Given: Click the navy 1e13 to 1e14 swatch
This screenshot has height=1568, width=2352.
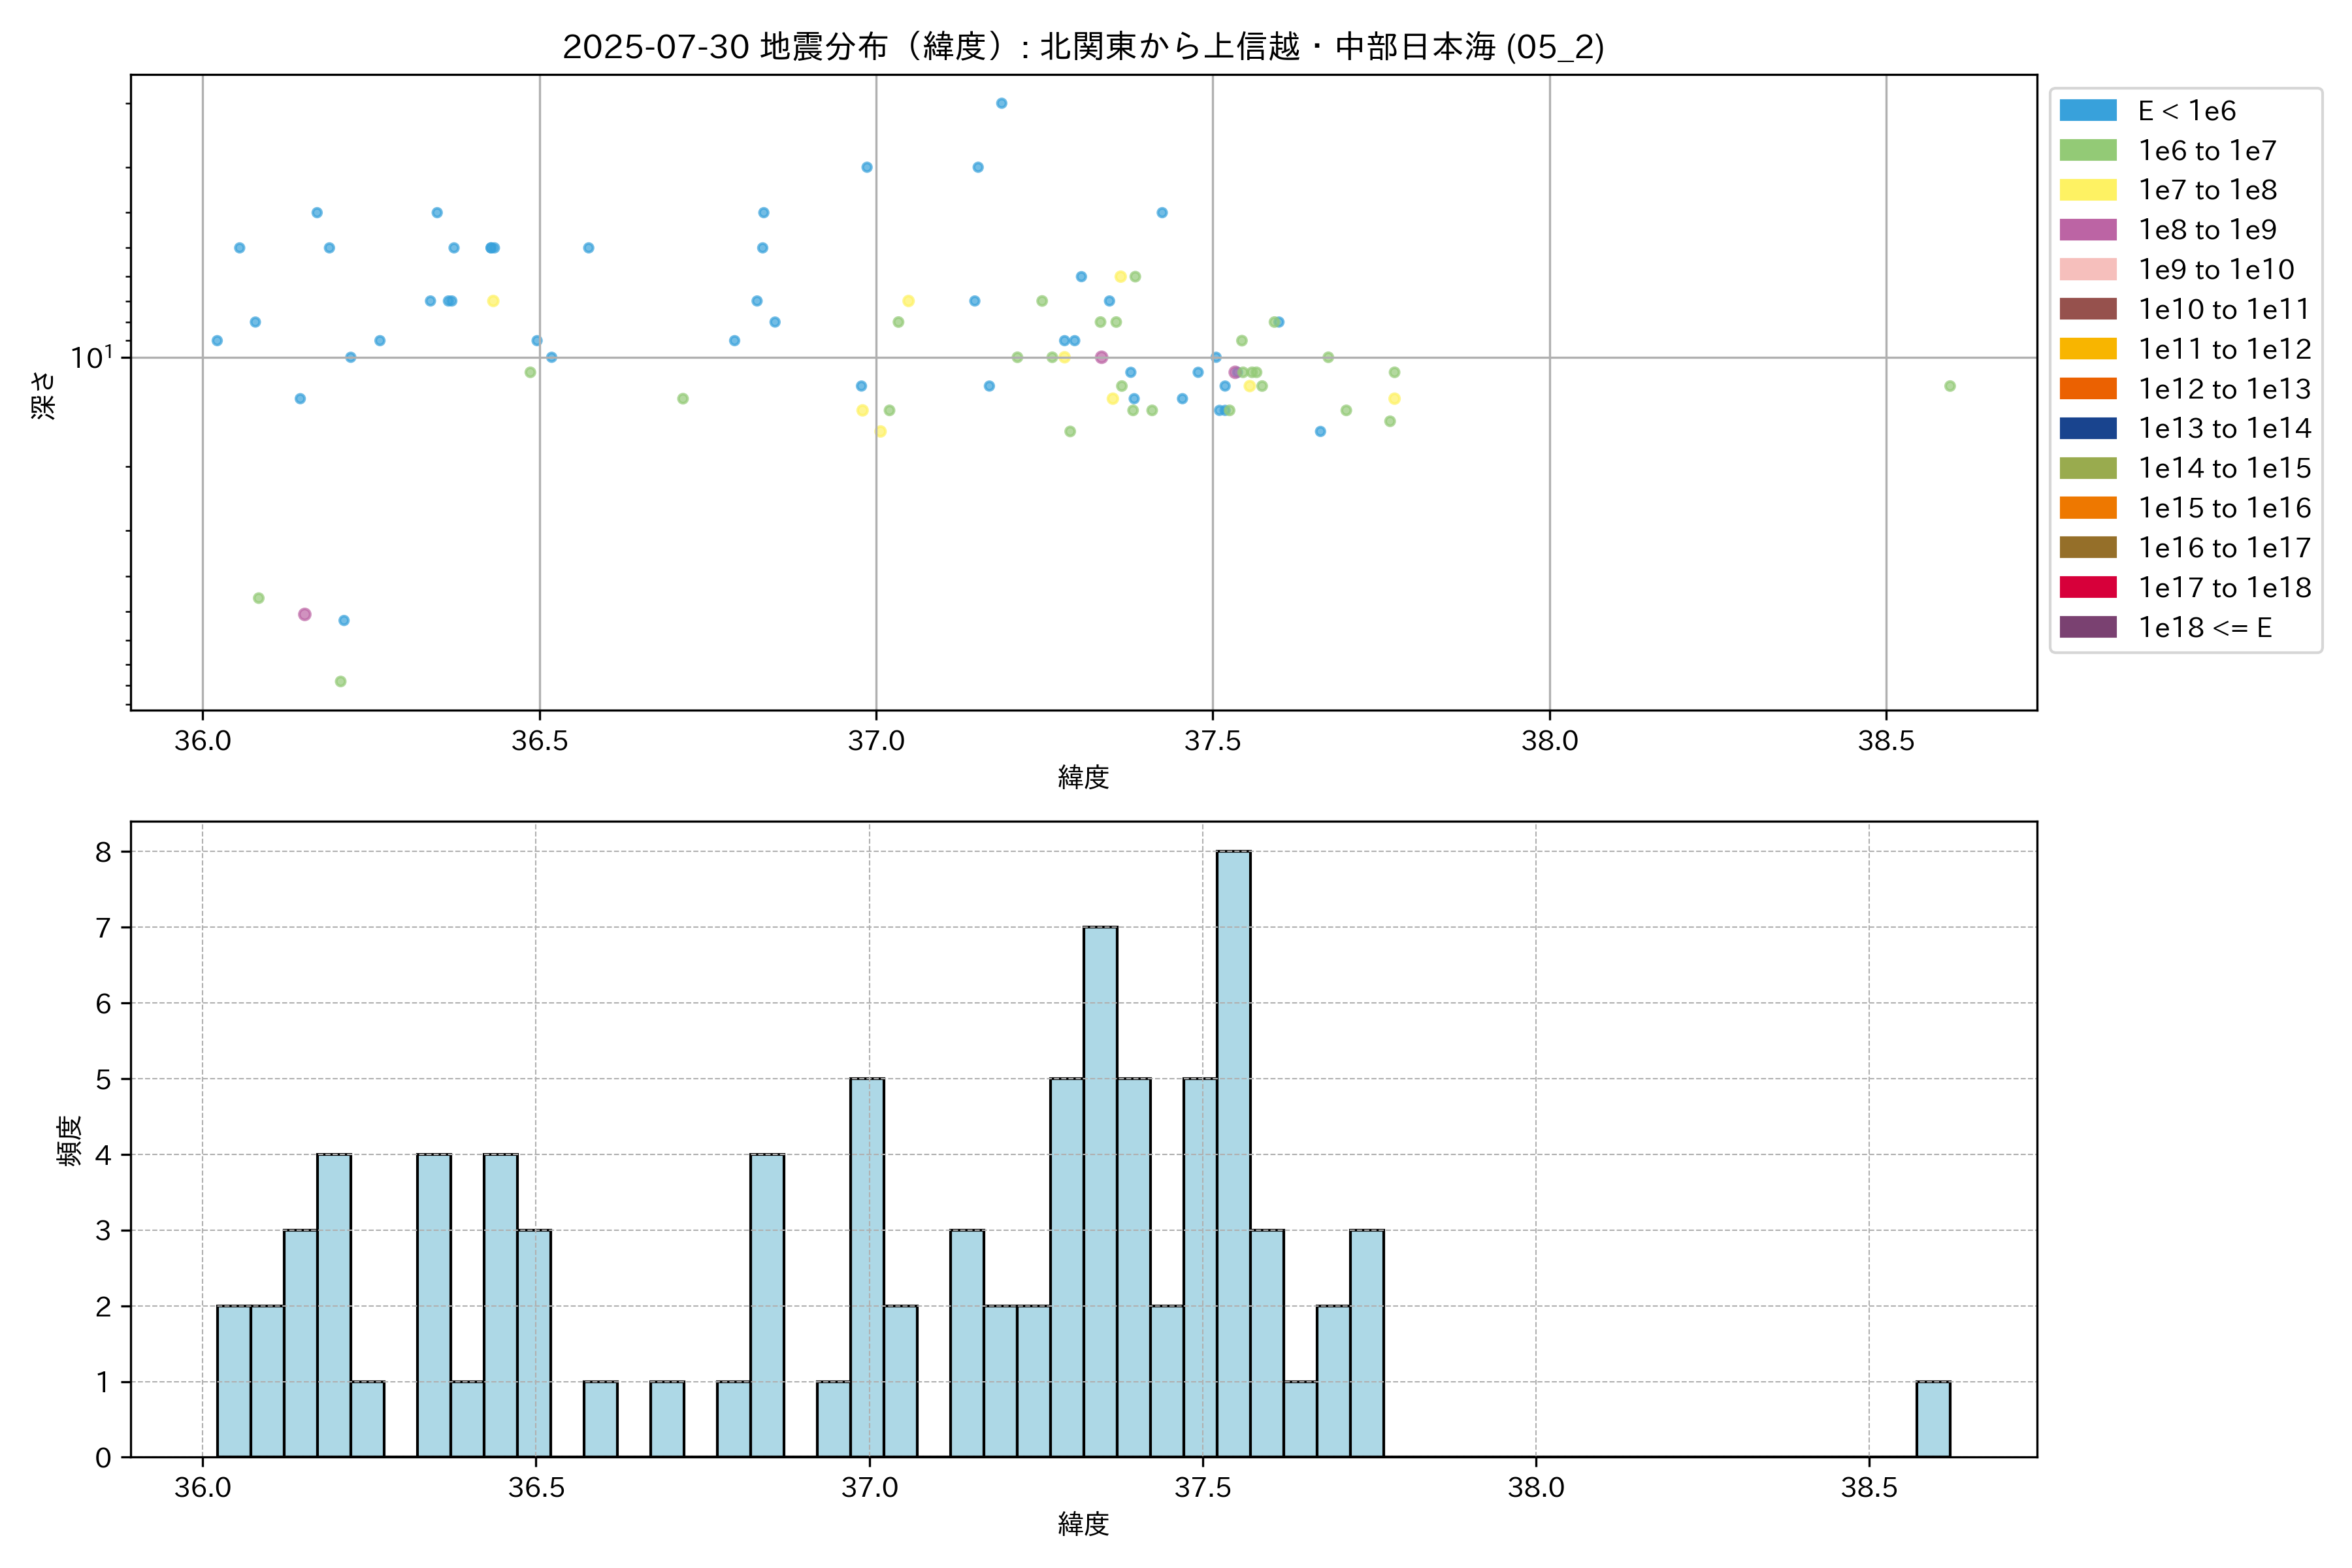Looking at the screenshot, I should pos(2088,429).
